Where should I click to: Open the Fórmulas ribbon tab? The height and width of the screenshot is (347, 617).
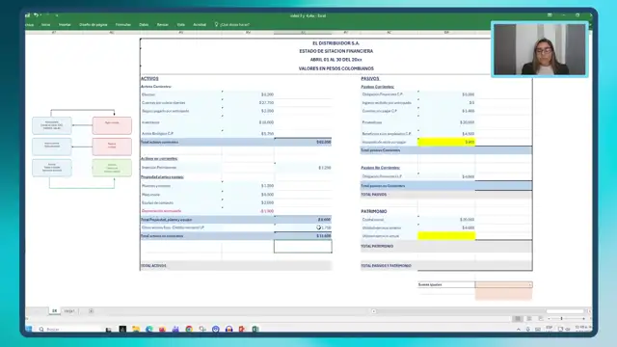123,24
